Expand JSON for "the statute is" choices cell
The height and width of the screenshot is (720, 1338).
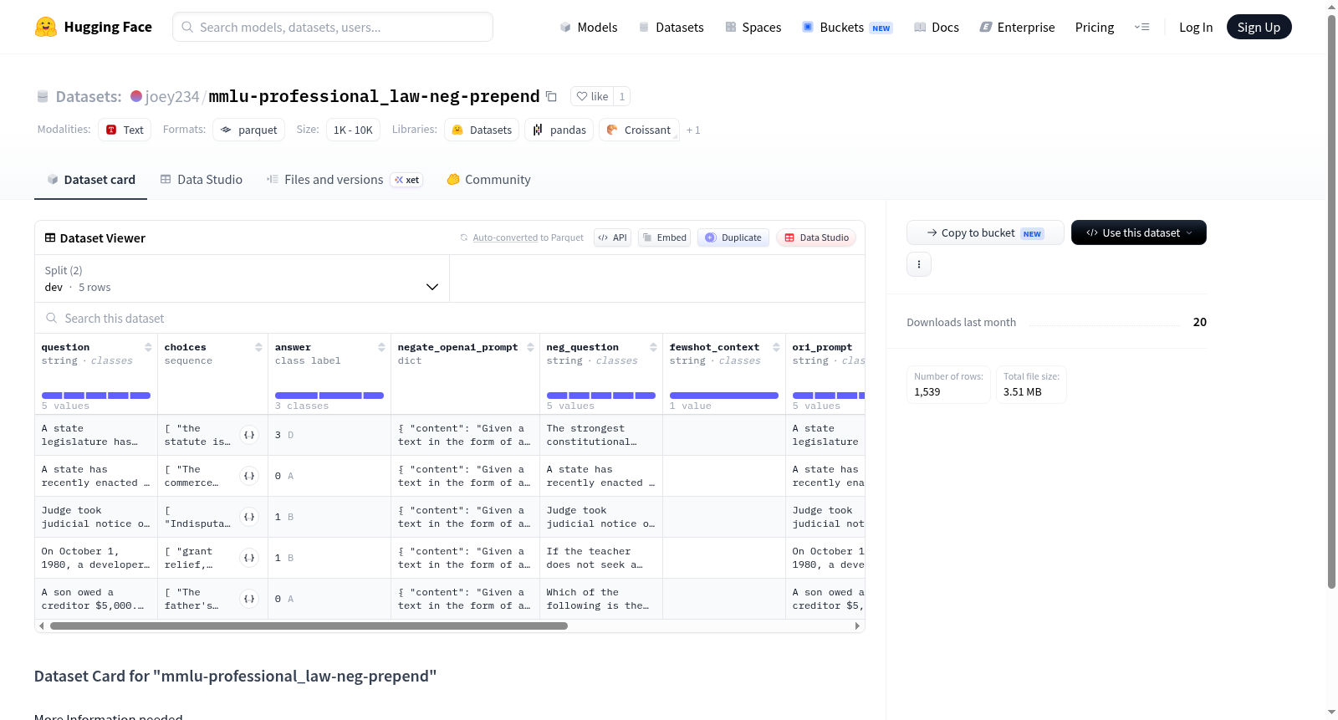249,435
